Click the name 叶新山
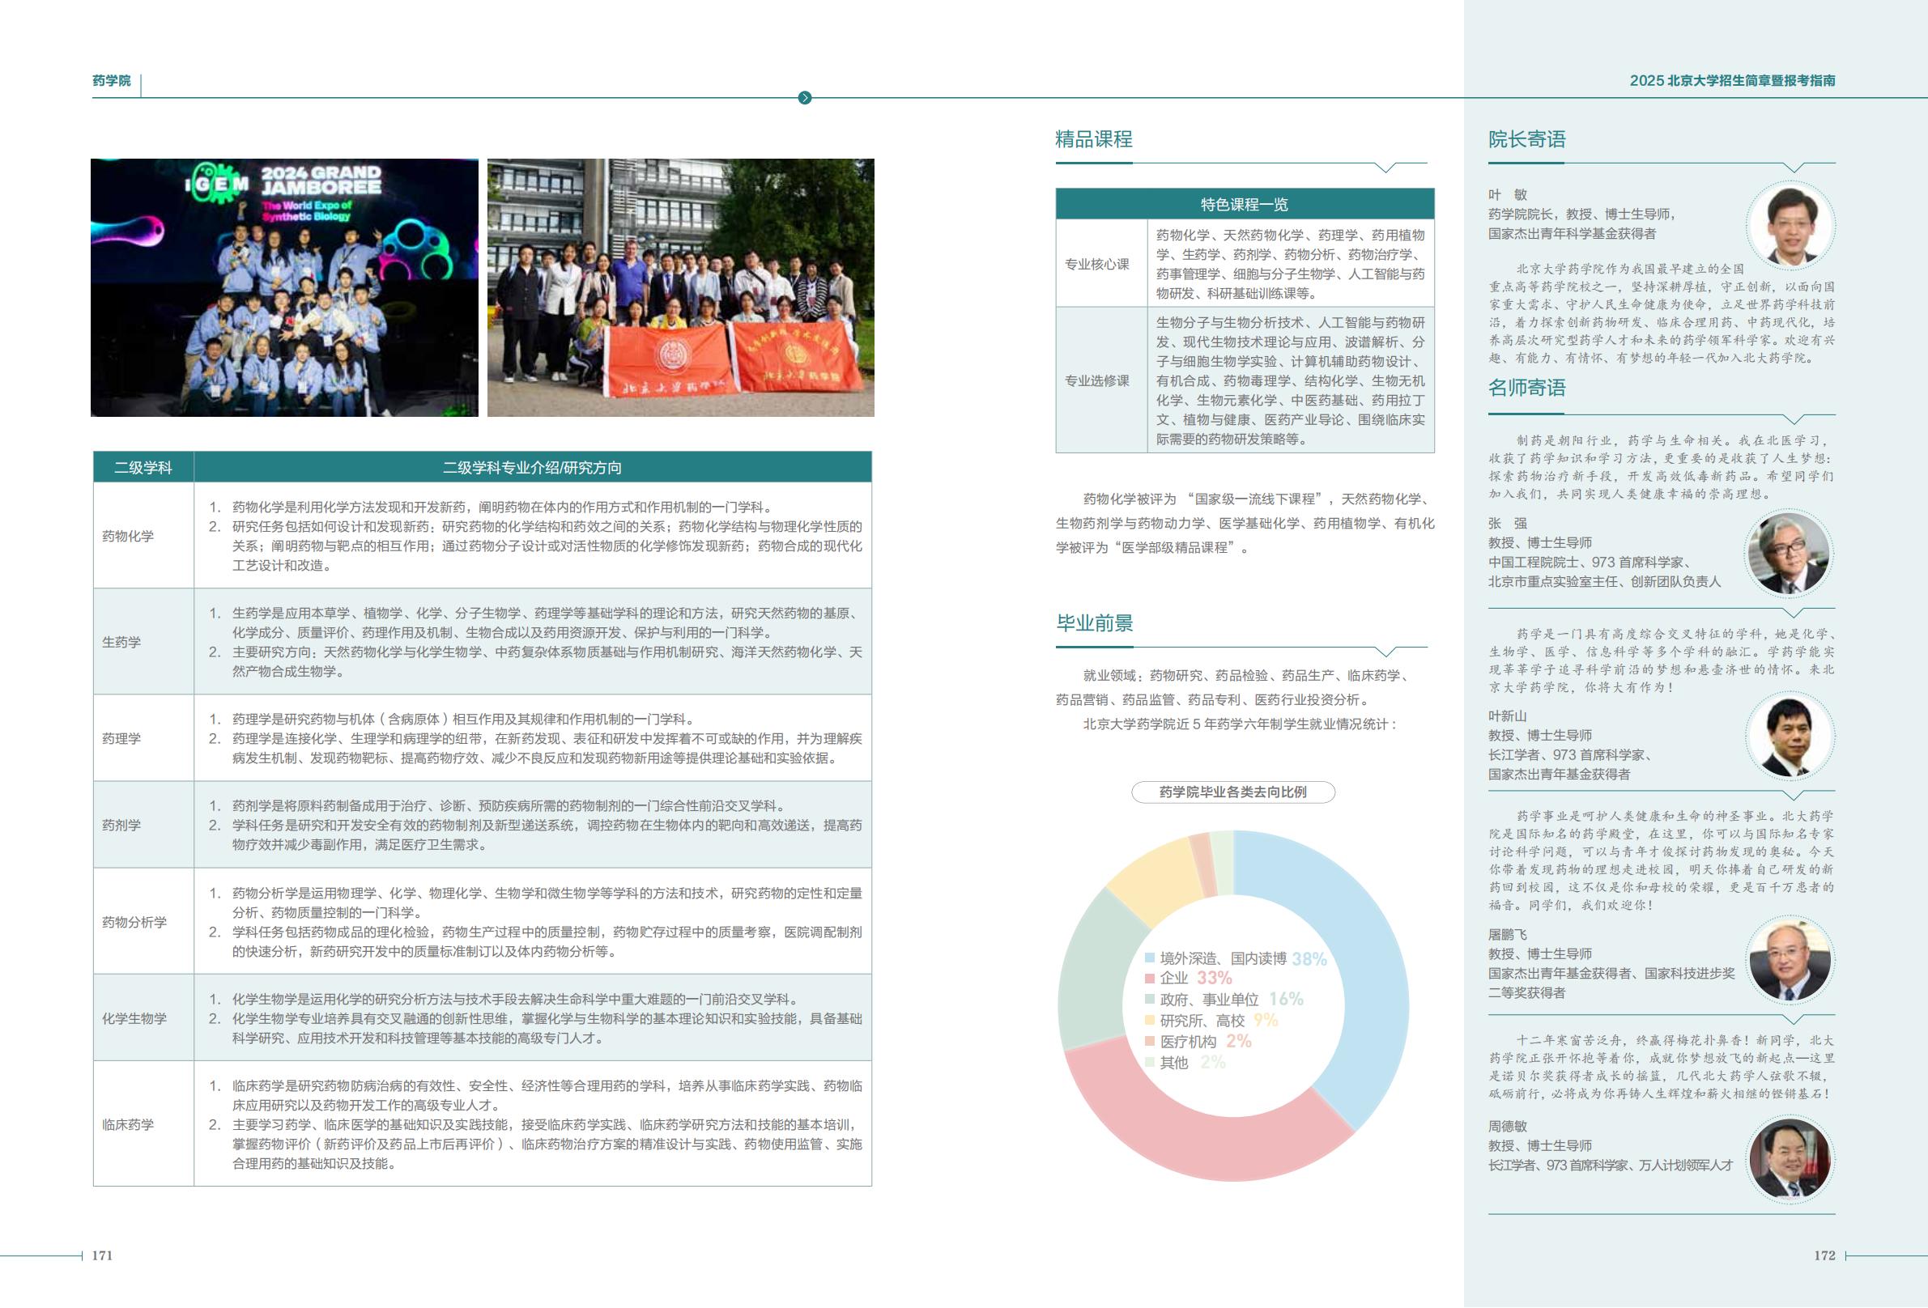The image size is (1928, 1308). click(x=1508, y=716)
